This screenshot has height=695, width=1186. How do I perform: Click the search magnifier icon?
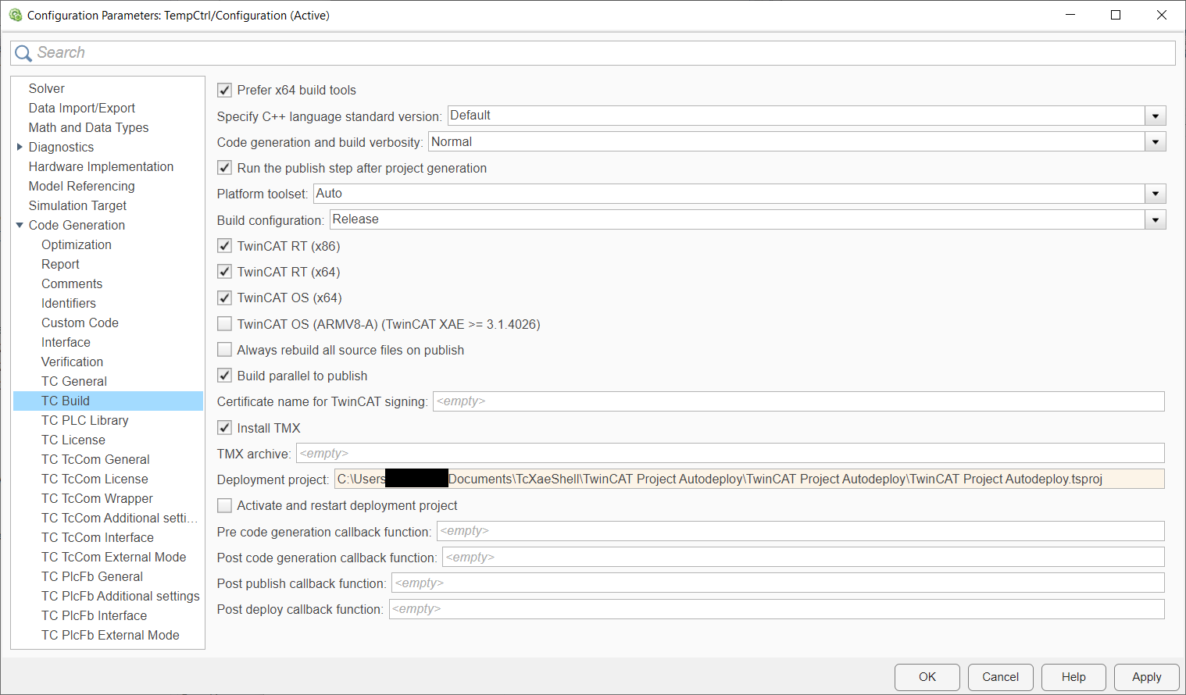pyautogui.click(x=23, y=53)
